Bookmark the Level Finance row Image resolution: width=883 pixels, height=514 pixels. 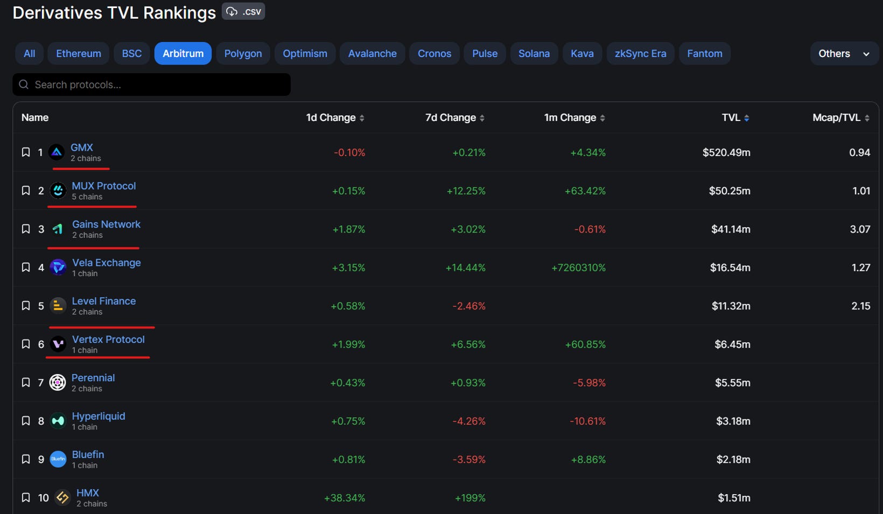(x=26, y=306)
